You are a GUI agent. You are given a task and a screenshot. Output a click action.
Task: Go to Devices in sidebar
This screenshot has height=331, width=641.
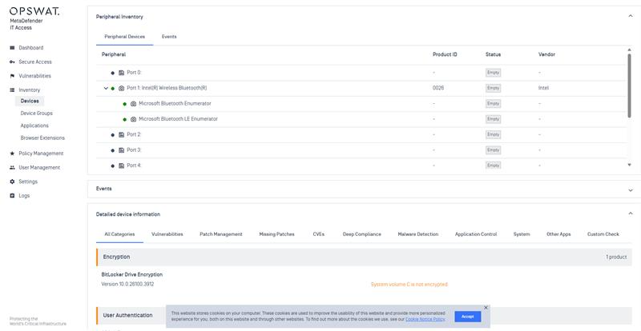30,101
